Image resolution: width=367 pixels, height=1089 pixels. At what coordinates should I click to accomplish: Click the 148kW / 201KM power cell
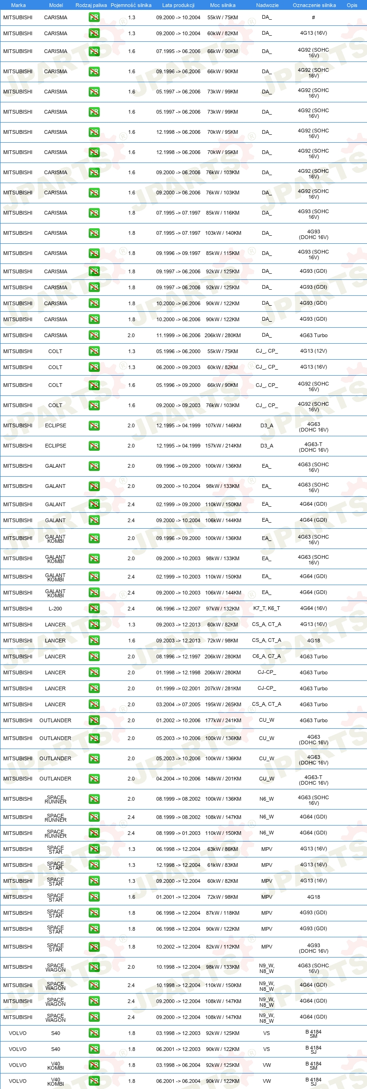(223, 779)
